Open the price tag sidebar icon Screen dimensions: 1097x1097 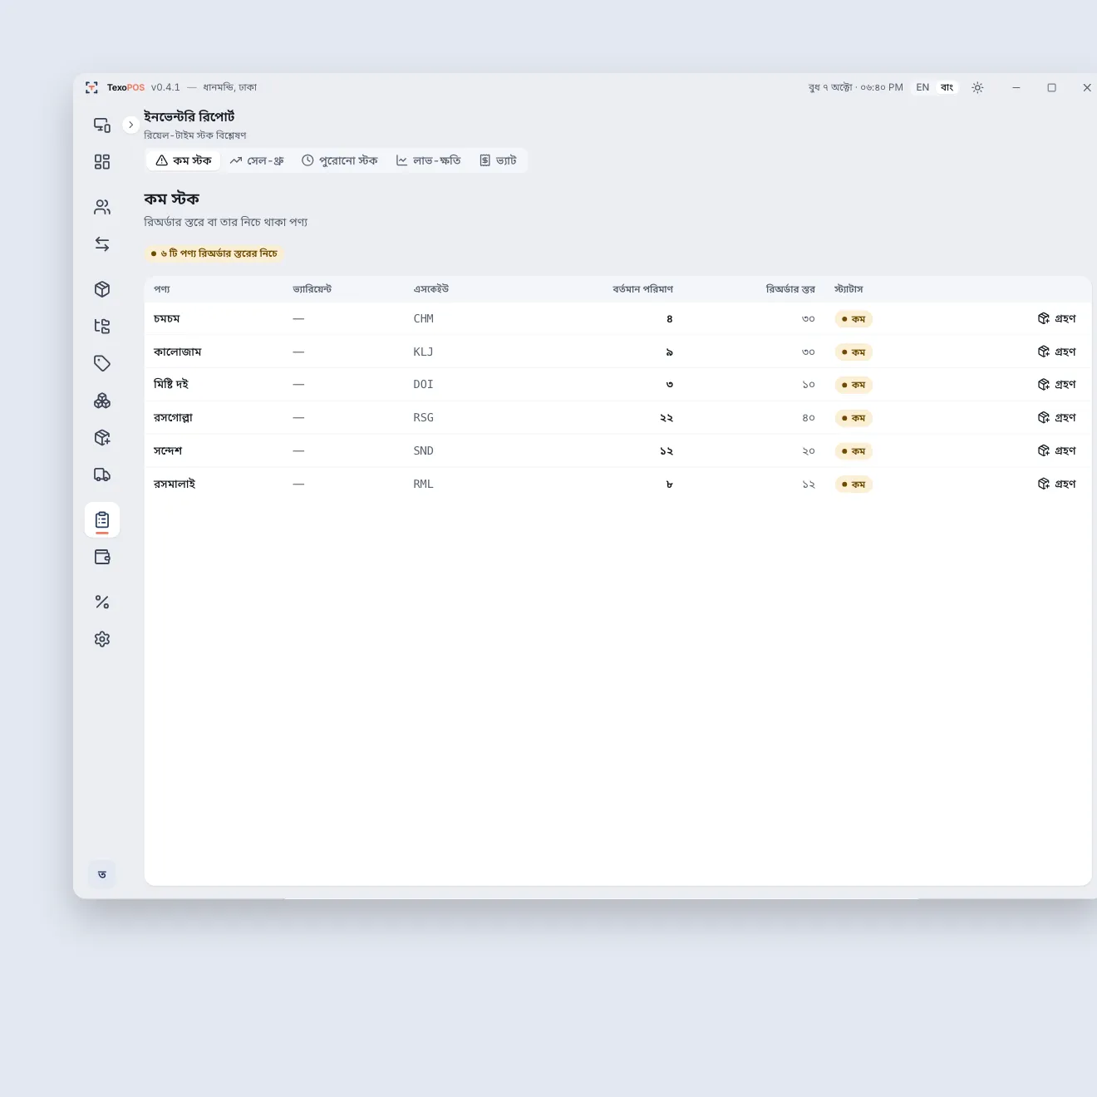point(102,363)
